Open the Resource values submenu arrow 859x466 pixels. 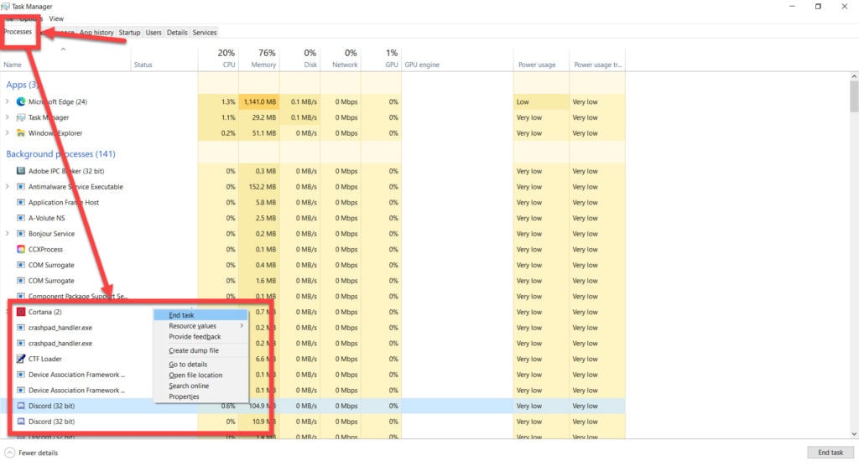242,326
